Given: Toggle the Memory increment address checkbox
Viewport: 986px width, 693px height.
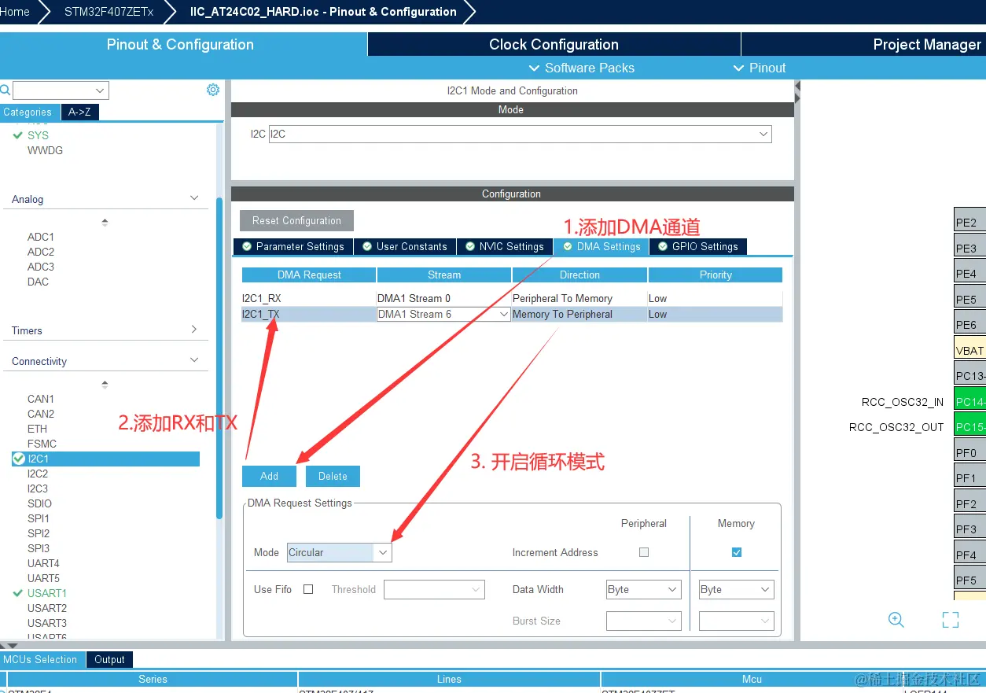Looking at the screenshot, I should tap(737, 552).
